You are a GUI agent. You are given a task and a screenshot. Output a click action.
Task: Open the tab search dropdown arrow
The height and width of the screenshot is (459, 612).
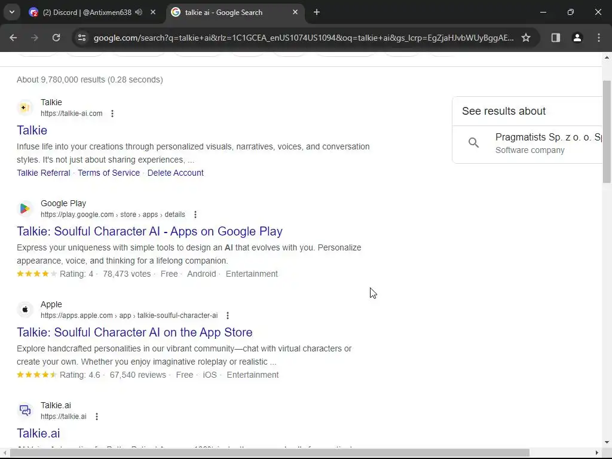point(12,12)
